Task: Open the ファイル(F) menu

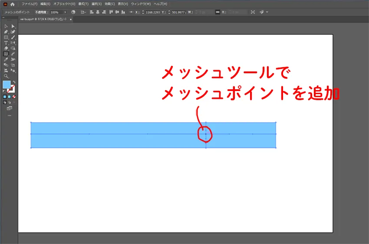Action: coord(30,4)
